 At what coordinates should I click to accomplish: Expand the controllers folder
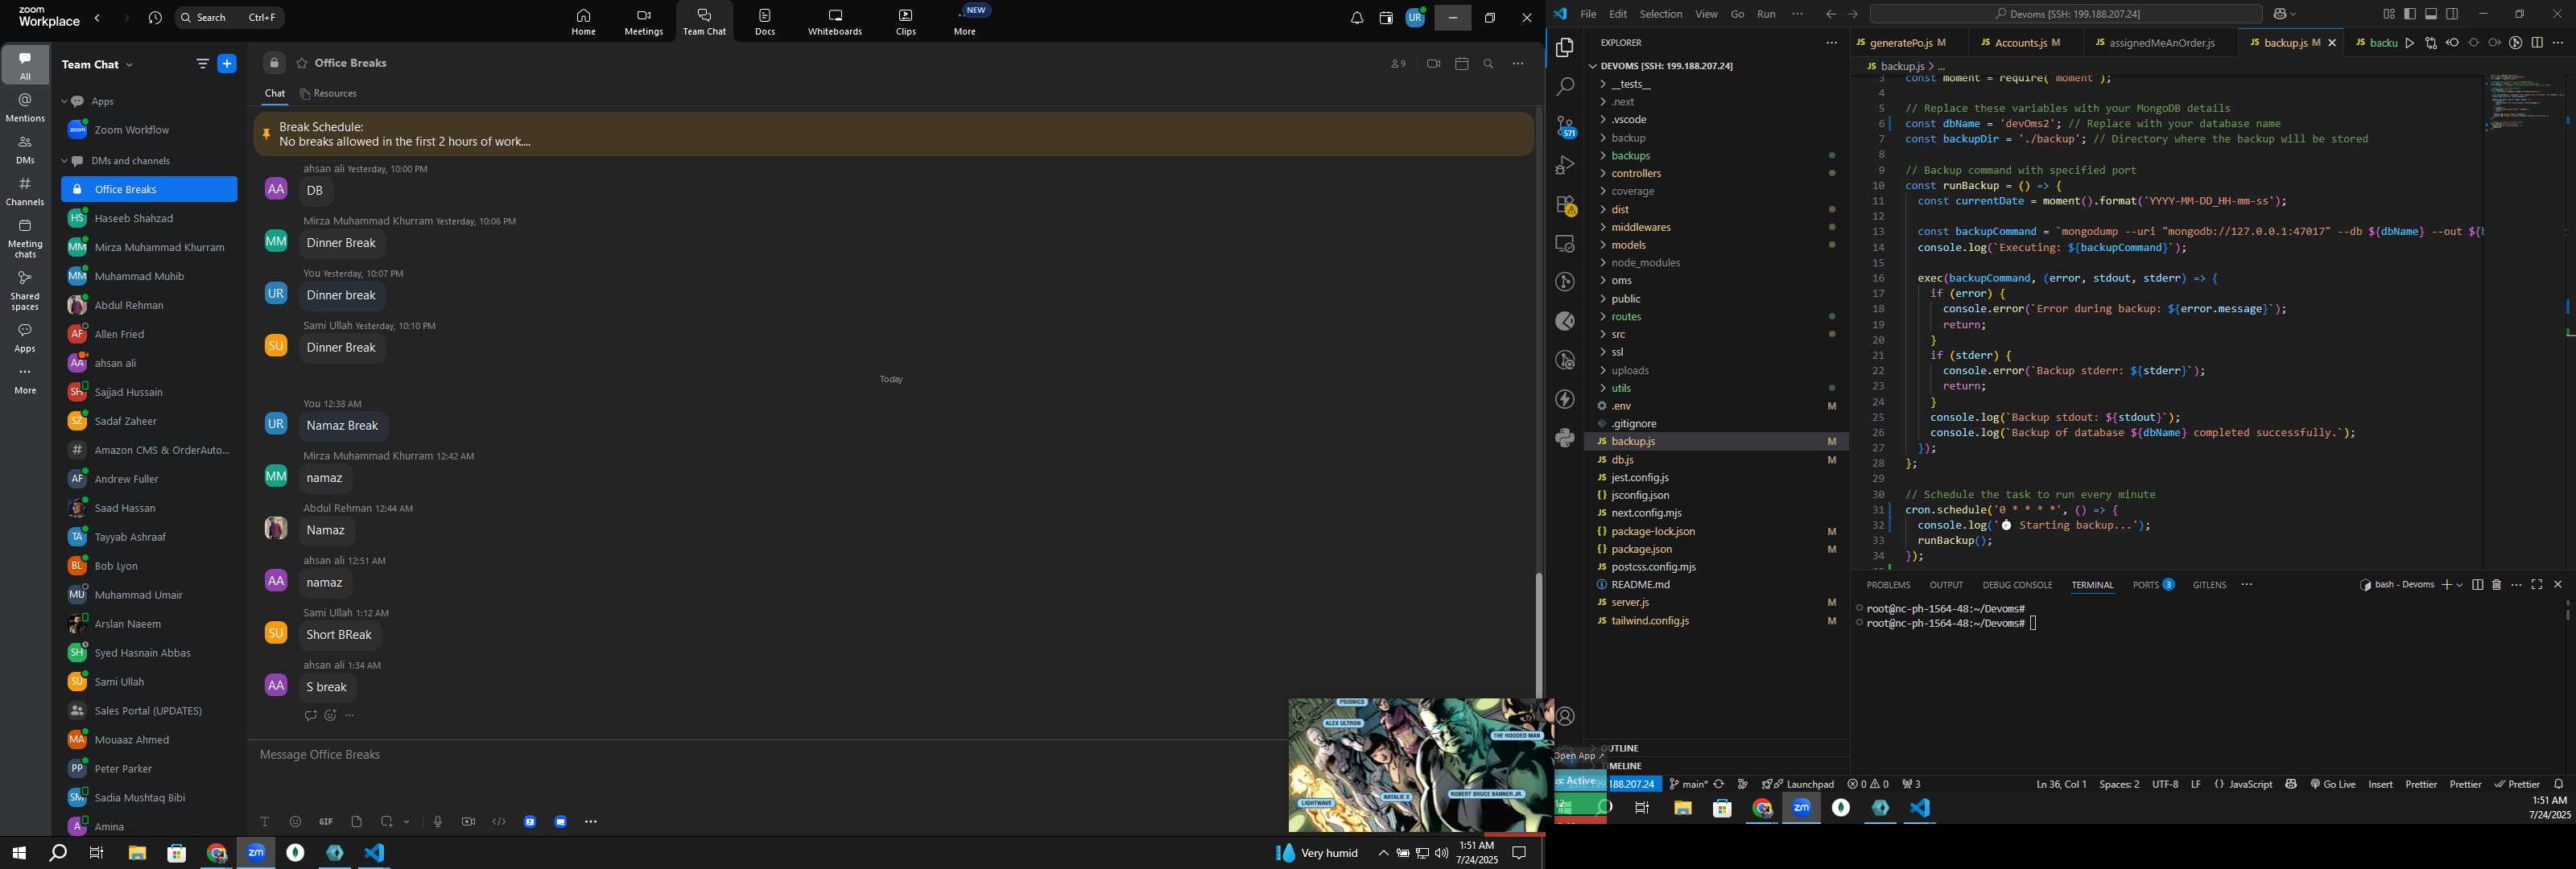(1716, 173)
